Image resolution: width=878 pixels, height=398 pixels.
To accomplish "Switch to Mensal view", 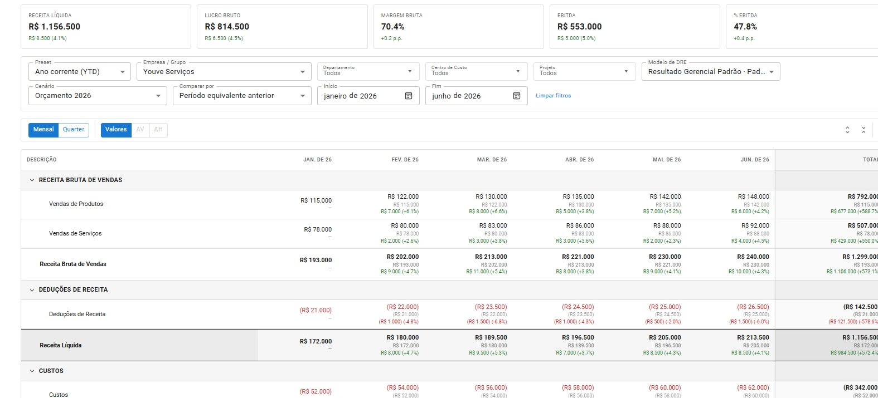I will tap(43, 130).
